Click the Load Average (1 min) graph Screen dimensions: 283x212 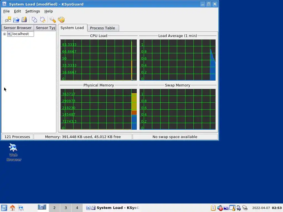[177, 60]
